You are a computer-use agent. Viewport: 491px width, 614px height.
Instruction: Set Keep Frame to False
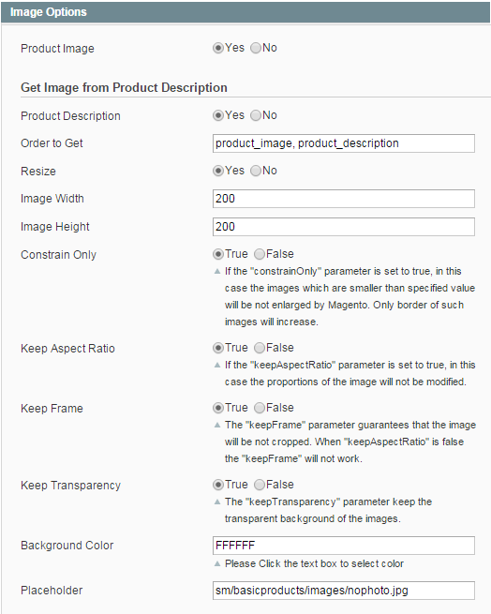260,408
